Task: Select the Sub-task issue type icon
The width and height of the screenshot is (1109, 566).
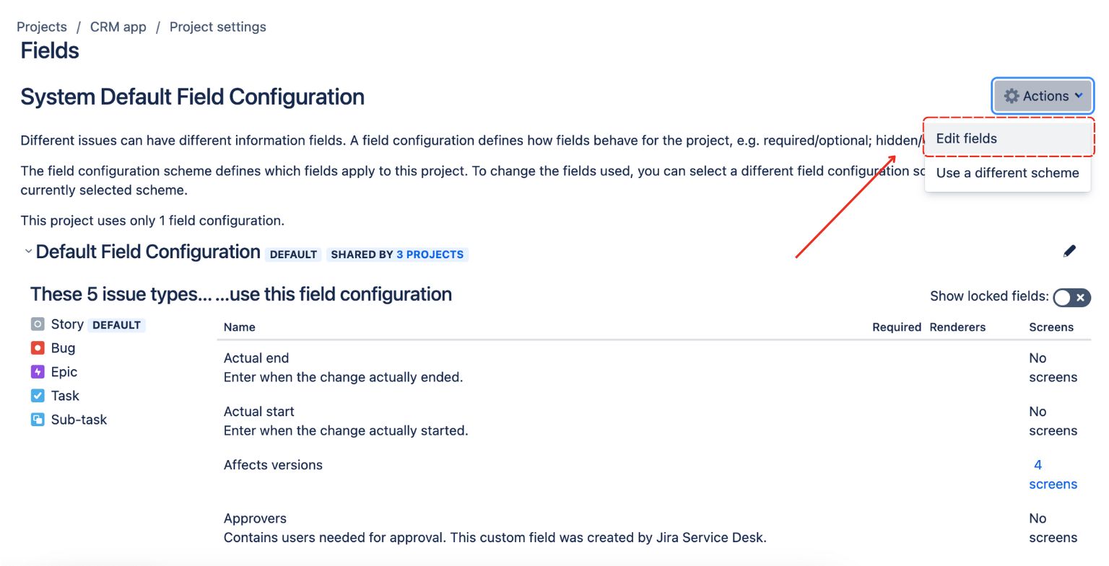Action: pos(38,419)
